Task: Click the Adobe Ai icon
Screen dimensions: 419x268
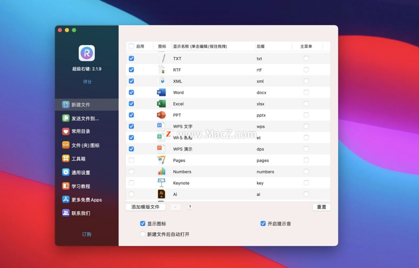Action: click(162, 194)
